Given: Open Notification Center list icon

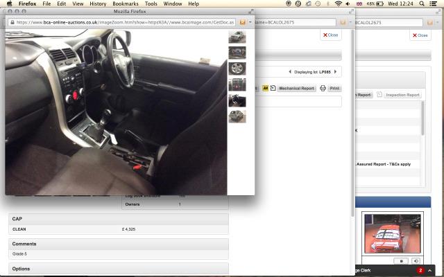Looking at the screenshot, I should tap(433, 3).
